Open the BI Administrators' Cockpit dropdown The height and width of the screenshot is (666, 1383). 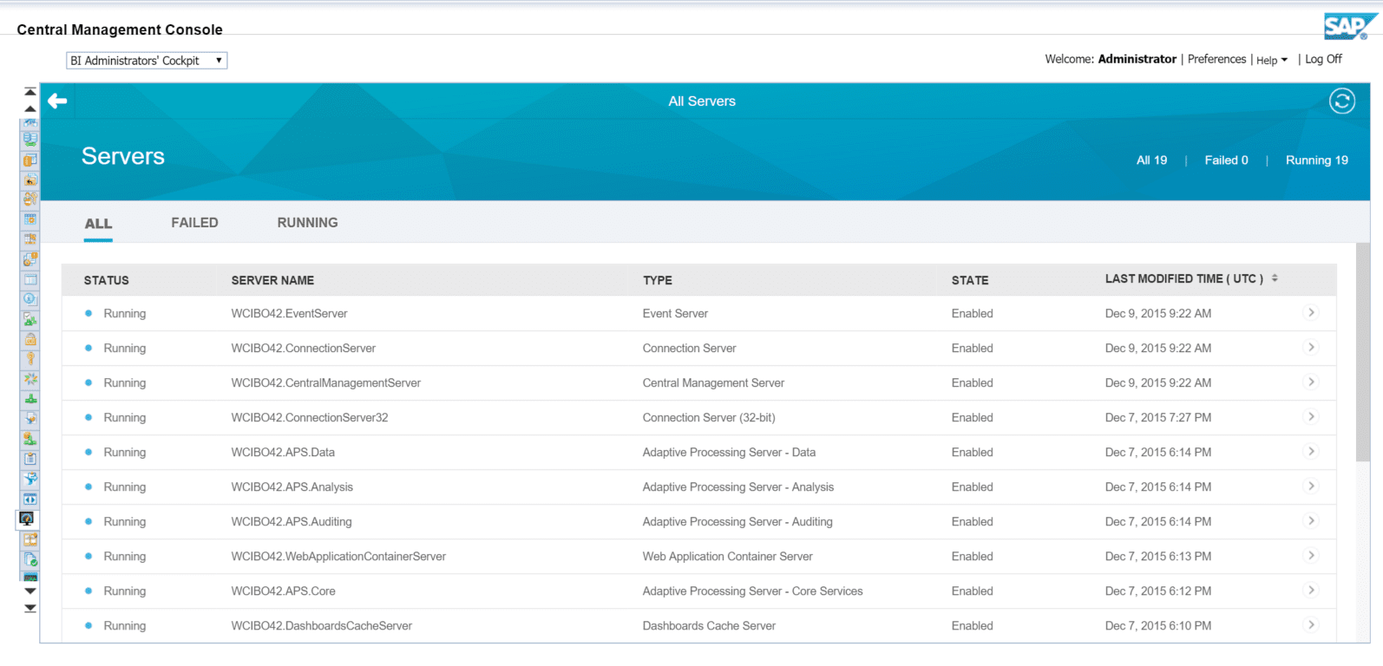(x=147, y=61)
